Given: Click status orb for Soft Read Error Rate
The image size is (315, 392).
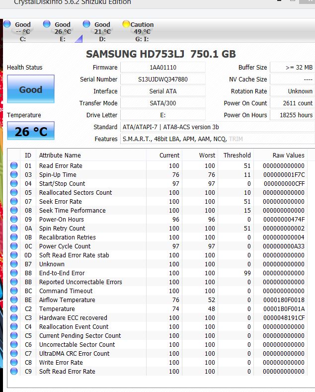Looking at the screenshot, I should (x=14, y=371).
